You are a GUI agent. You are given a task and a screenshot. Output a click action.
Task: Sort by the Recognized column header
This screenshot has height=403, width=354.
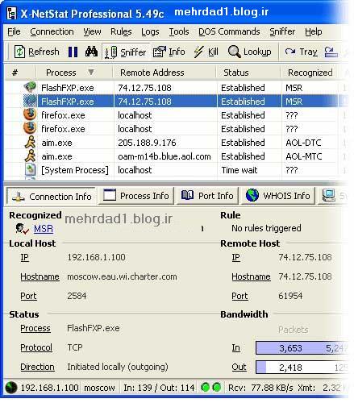310,73
